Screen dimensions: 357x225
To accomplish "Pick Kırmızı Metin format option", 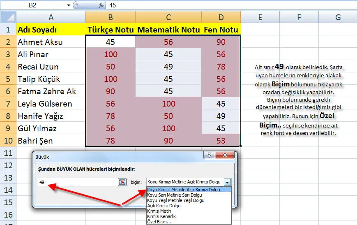I will [x=159, y=211].
